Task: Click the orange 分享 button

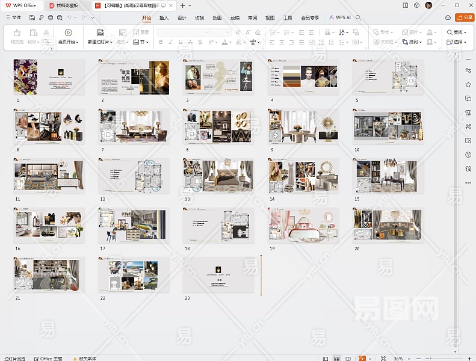Action: click(464, 17)
